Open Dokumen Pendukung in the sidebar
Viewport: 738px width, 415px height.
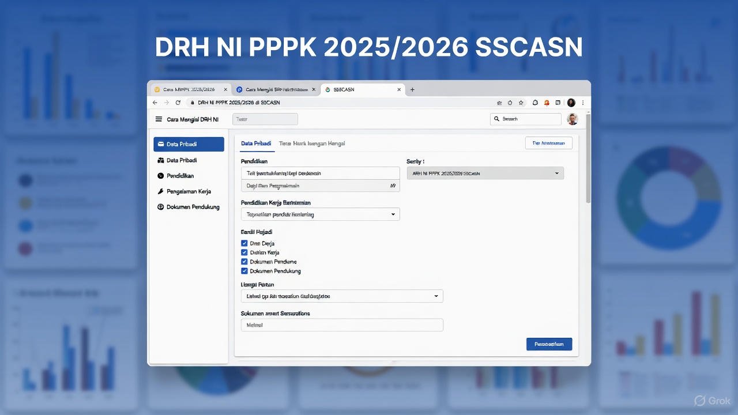(189, 207)
